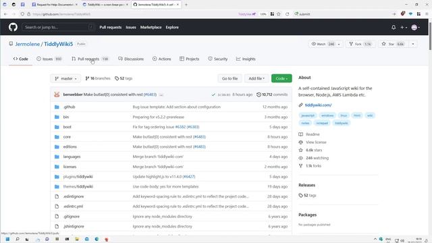Open pull #6427 in plugins row
This screenshot has width=432, height=243.
point(189,177)
